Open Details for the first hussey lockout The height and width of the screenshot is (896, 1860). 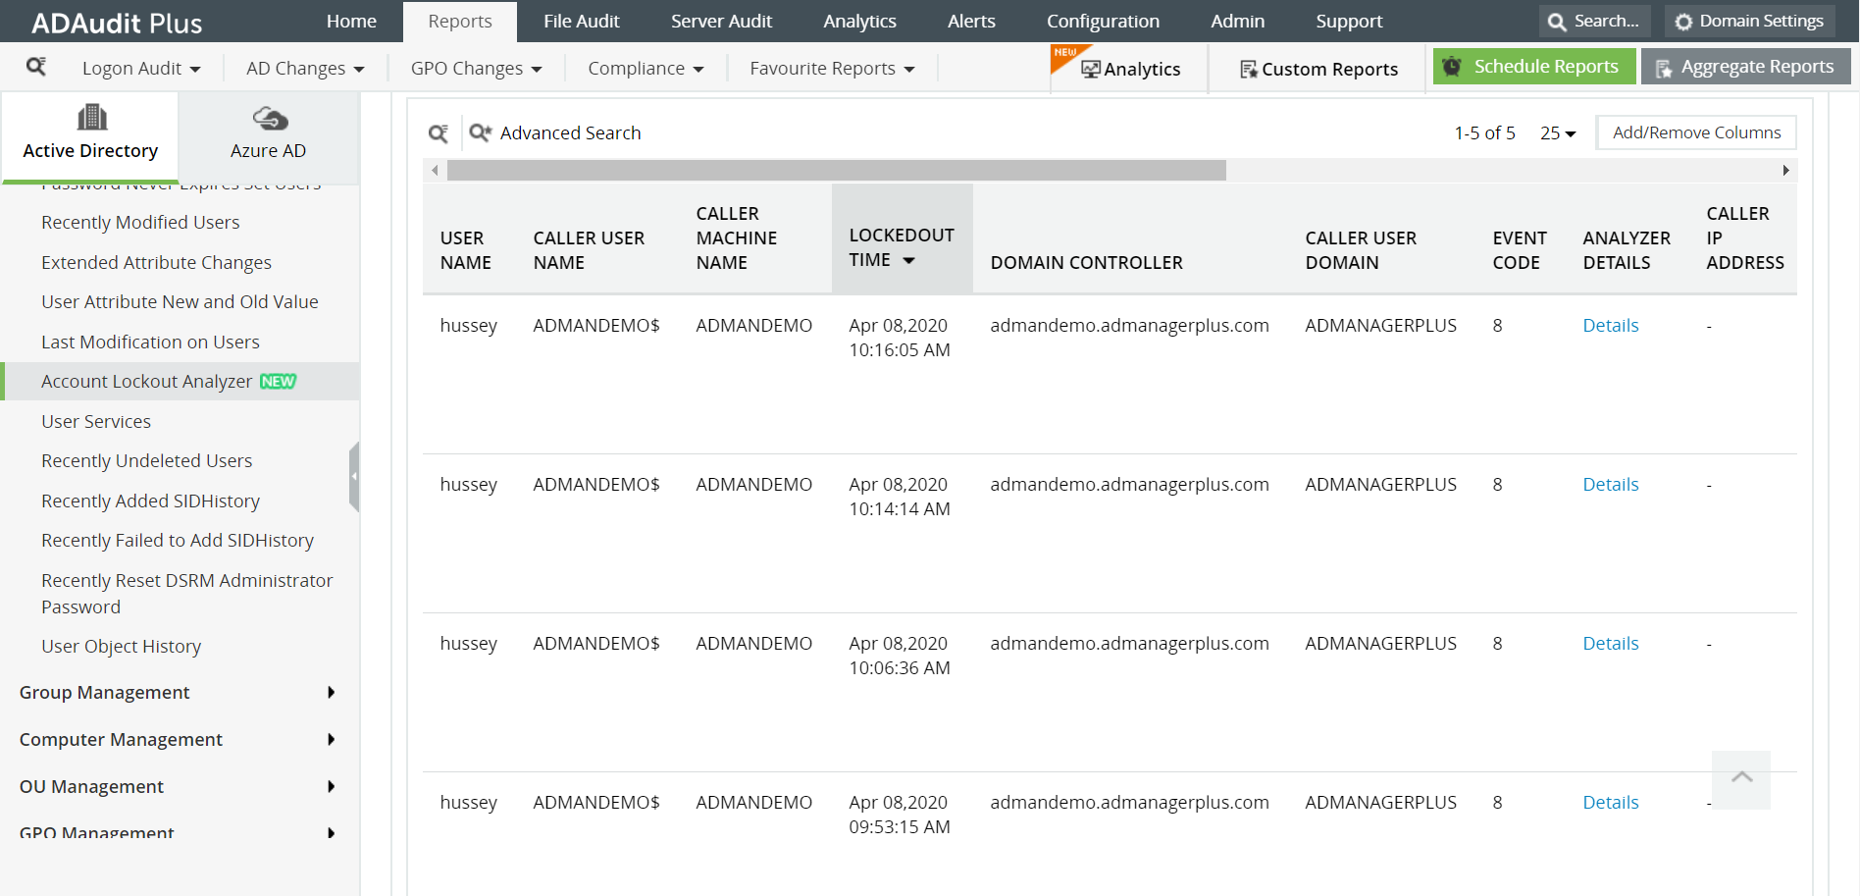pos(1610,325)
